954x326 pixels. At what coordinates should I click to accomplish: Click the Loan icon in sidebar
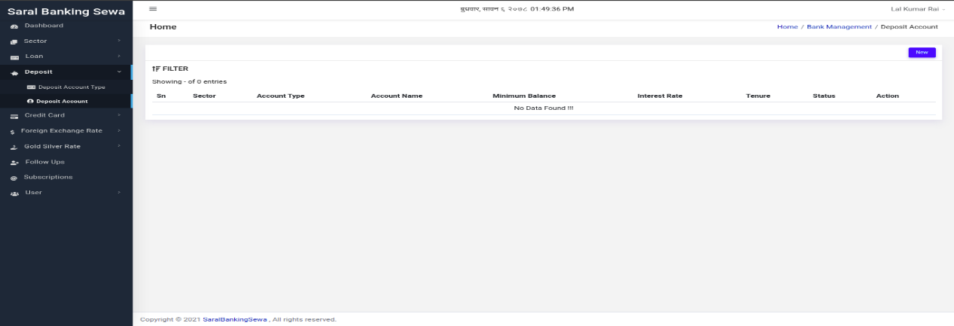coord(14,56)
